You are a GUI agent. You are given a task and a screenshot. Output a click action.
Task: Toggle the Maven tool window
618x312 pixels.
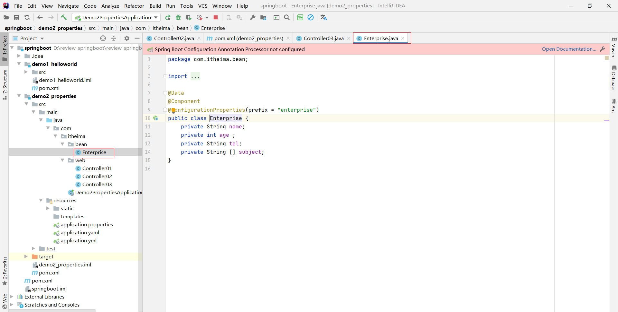coord(614,47)
